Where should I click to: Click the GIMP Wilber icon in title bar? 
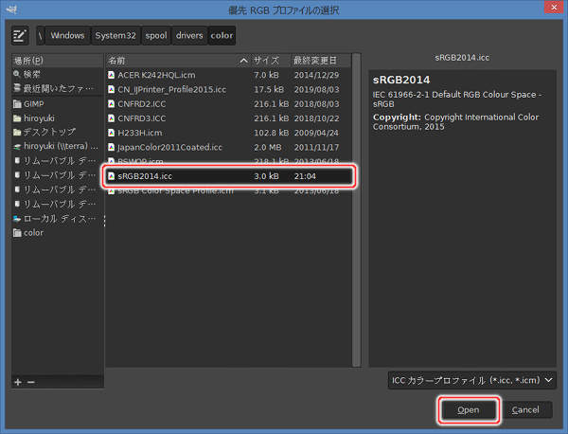pyautogui.click(x=11, y=9)
